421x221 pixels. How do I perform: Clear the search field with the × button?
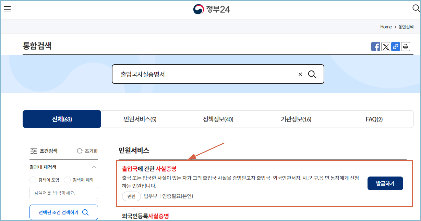point(300,74)
